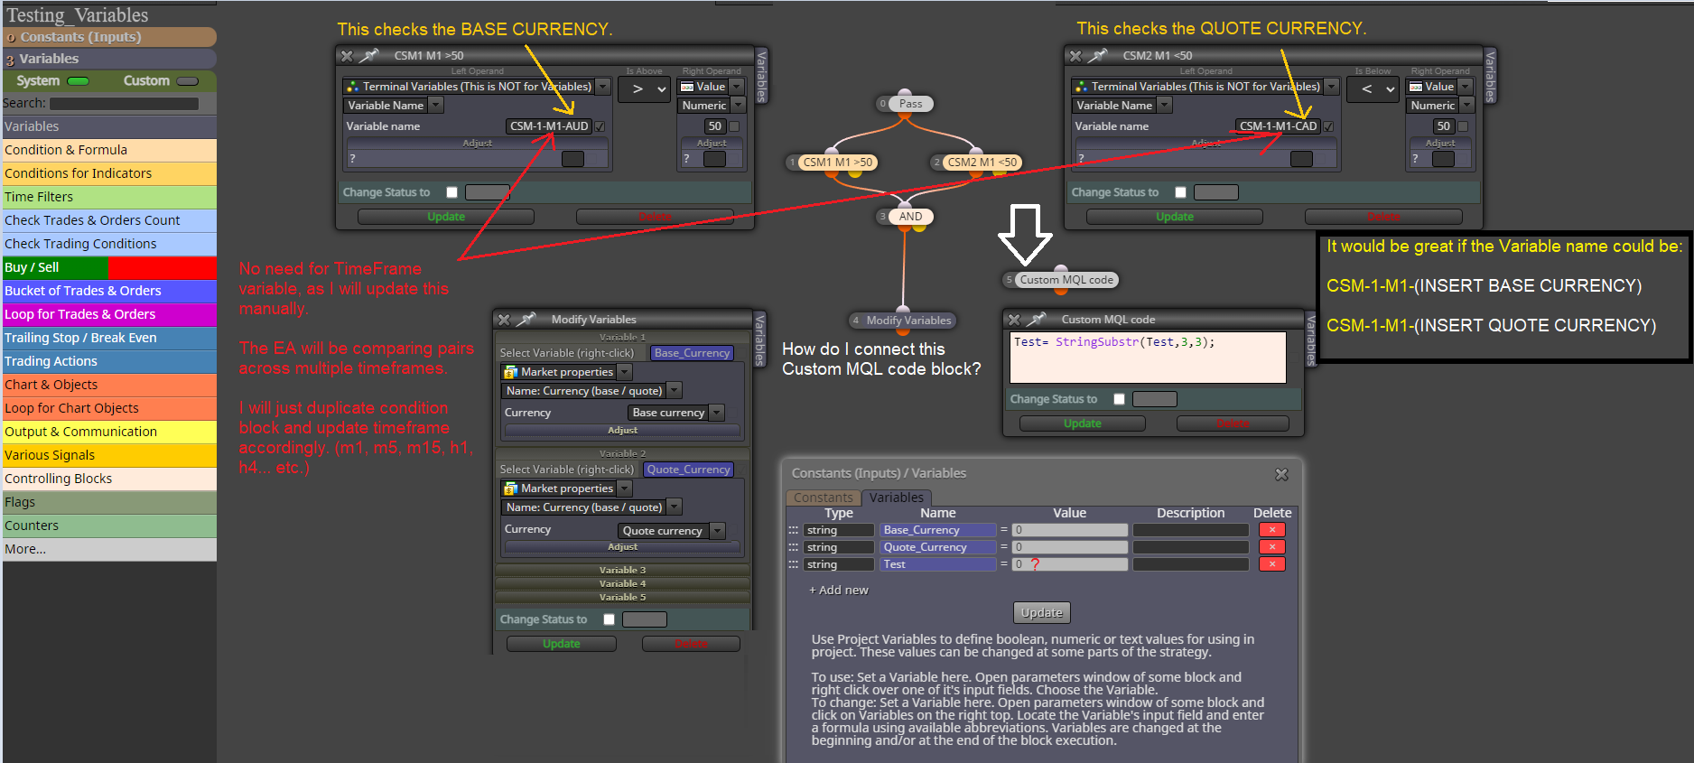Screen dimensions: 1694x763
Task: Click Update in the Modify Variables panel
Action: 562,644
